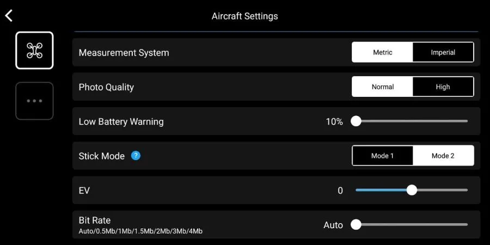Click the Measurement System label

coord(124,52)
